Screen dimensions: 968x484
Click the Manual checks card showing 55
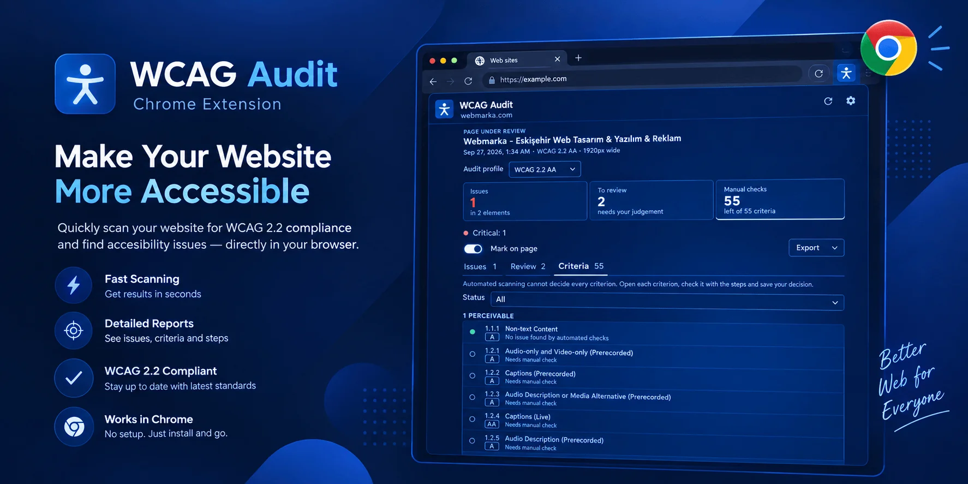780,199
